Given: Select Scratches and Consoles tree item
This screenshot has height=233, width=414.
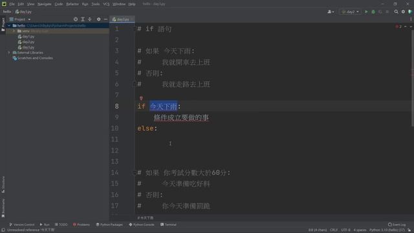Looking at the screenshot, I should pyautogui.click(x=33, y=58).
